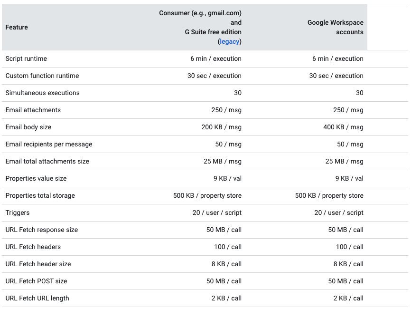Viewport: 411px width, 309px height.
Task: Click the Feature column header
Action: 17,27
